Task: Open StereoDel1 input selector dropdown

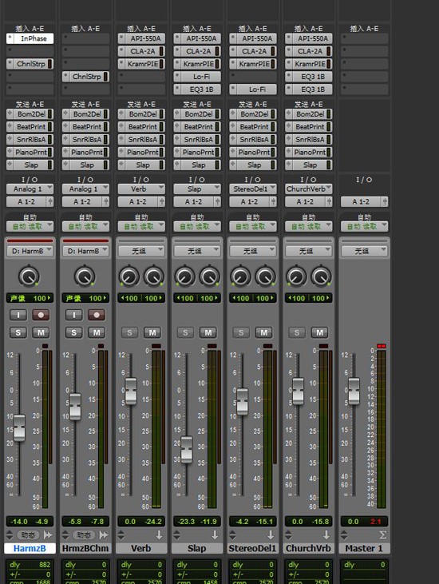Action: click(253, 189)
